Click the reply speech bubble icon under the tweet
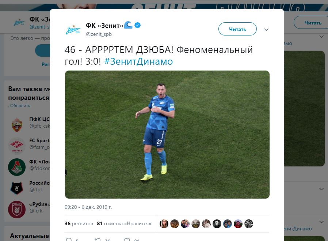 (69, 240)
